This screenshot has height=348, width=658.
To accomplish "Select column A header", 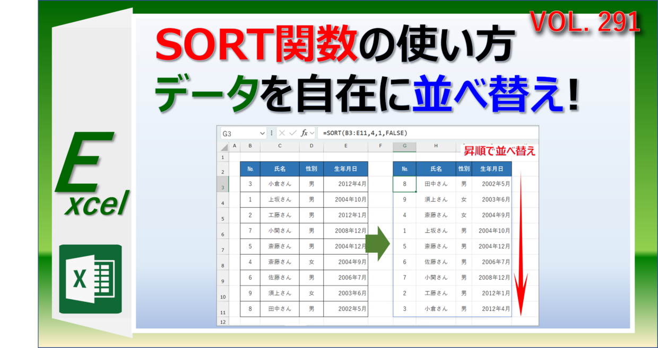I will click(x=235, y=146).
